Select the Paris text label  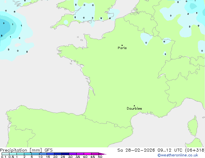122,48
